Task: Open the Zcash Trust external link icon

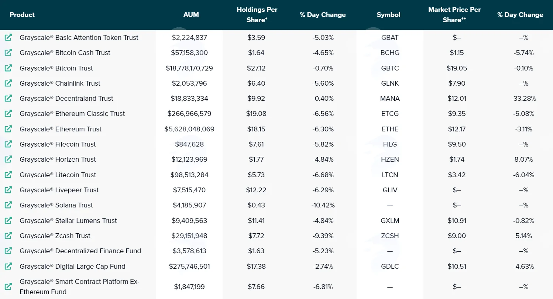Action: pos(8,236)
